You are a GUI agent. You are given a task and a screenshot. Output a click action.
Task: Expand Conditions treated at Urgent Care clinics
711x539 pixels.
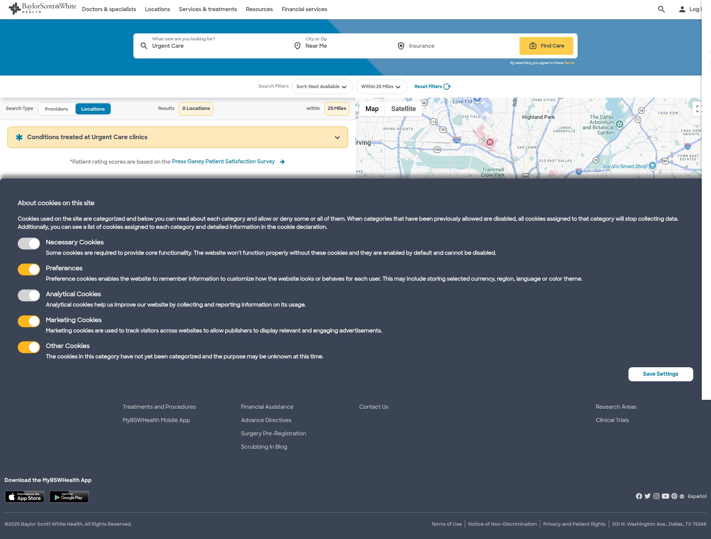178,137
